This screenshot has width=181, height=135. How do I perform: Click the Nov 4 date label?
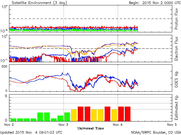click(118, 124)
